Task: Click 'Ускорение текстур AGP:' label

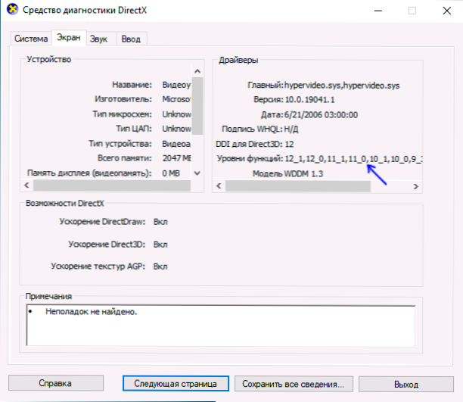Action: 98,266
